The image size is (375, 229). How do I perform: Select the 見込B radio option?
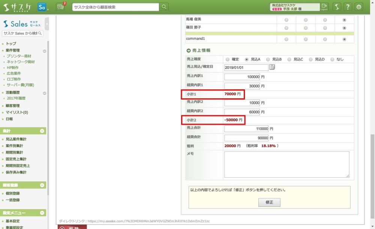tap(268, 59)
